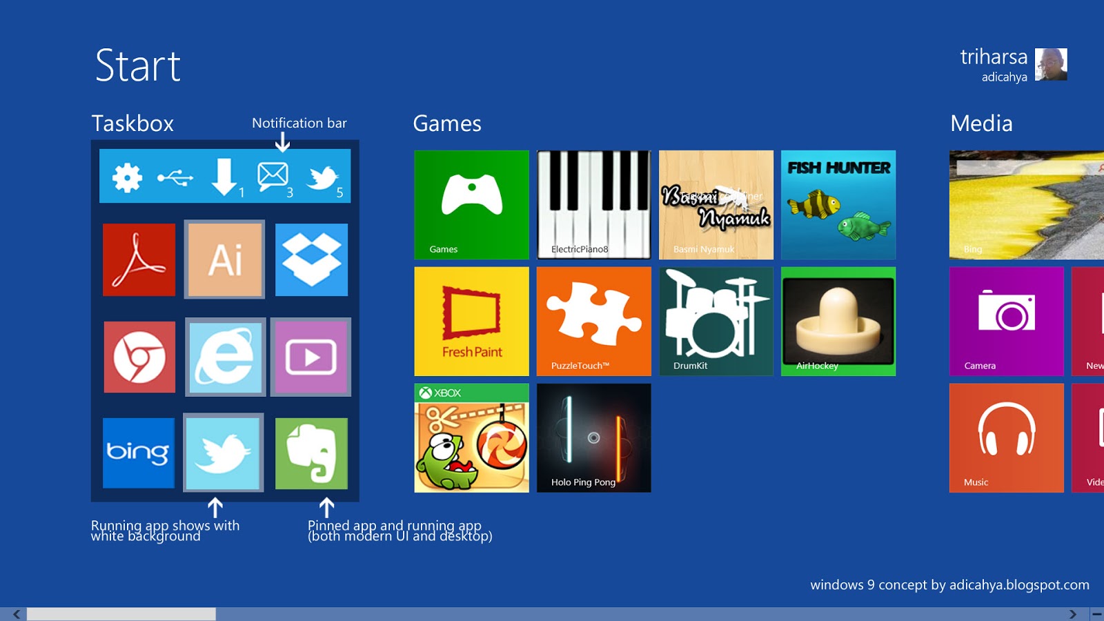The width and height of the screenshot is (1104, 621).
Task: Select the Bing tile in the Taskbox
Action: click(138, 453)
